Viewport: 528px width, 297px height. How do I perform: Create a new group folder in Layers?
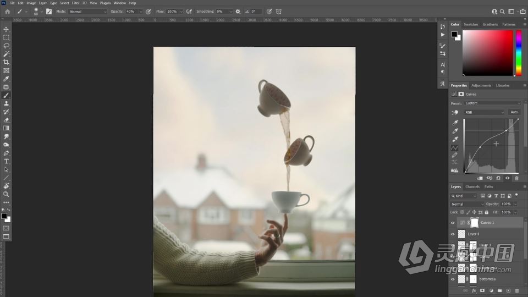[x=500, y=290]
